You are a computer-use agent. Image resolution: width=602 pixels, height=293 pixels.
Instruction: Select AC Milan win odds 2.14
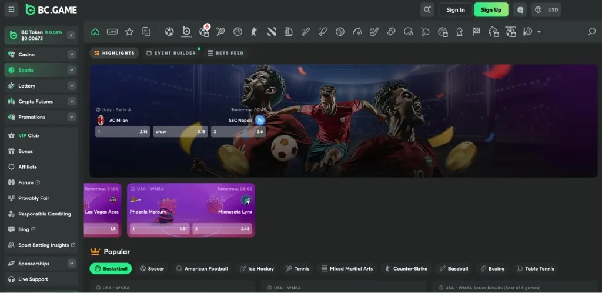(122, 132)
